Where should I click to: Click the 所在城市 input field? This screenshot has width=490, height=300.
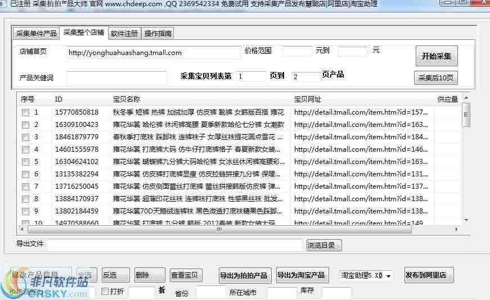point(281,293)
